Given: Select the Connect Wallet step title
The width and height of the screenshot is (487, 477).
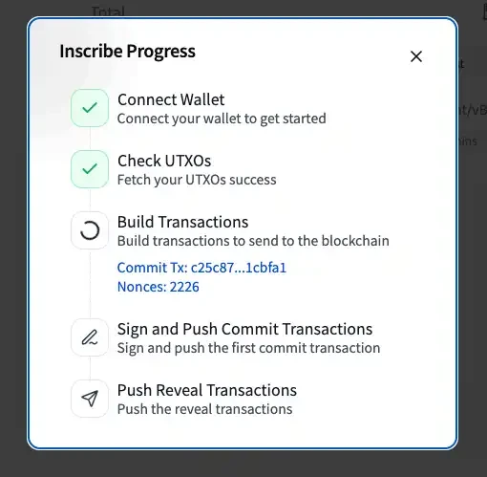Looking at the screenshot, I should pos(171,99).
